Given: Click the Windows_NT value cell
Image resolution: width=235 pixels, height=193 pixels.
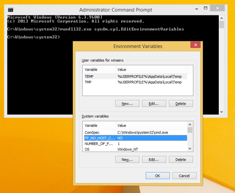Looking at the screenshot, I should pyautogui.click(x=128, y=149).
